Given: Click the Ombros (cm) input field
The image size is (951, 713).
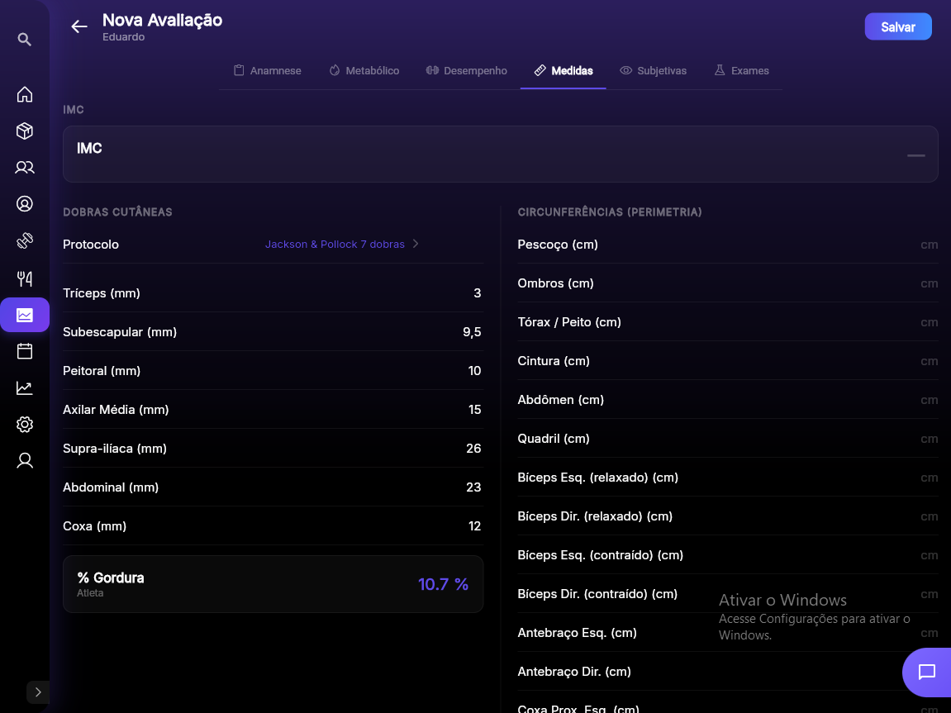Looking at the screenshot, I should pyautogui.click(x=728, y=283).
